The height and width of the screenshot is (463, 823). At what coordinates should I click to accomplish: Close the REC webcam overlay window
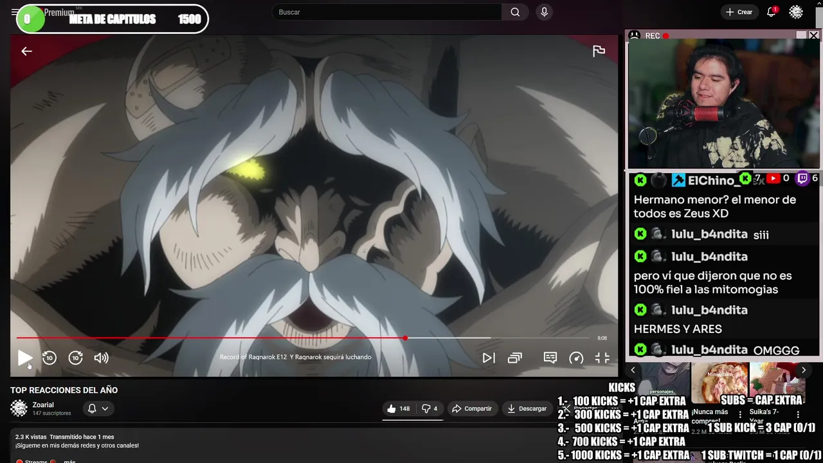(813, 35)
